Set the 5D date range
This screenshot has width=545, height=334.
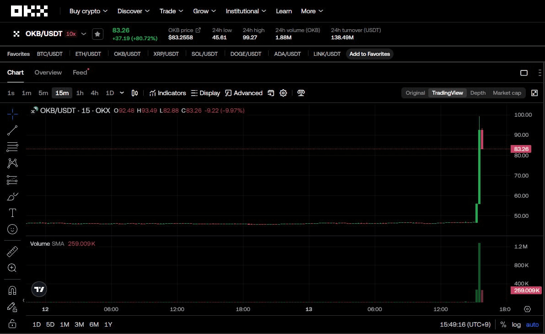[x=50, y=324]
